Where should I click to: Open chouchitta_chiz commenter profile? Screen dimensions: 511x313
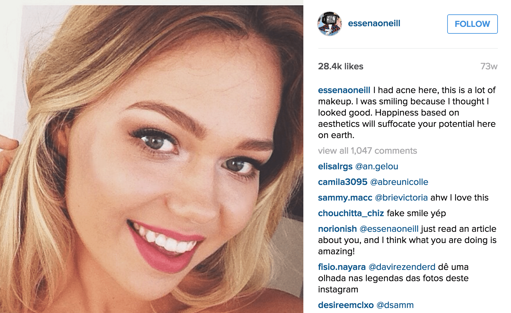coord(351,213)
